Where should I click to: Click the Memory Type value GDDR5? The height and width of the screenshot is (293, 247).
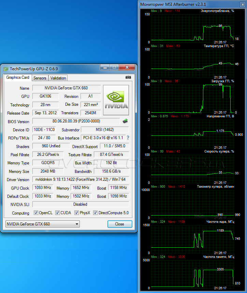click(x=48, y=163)
